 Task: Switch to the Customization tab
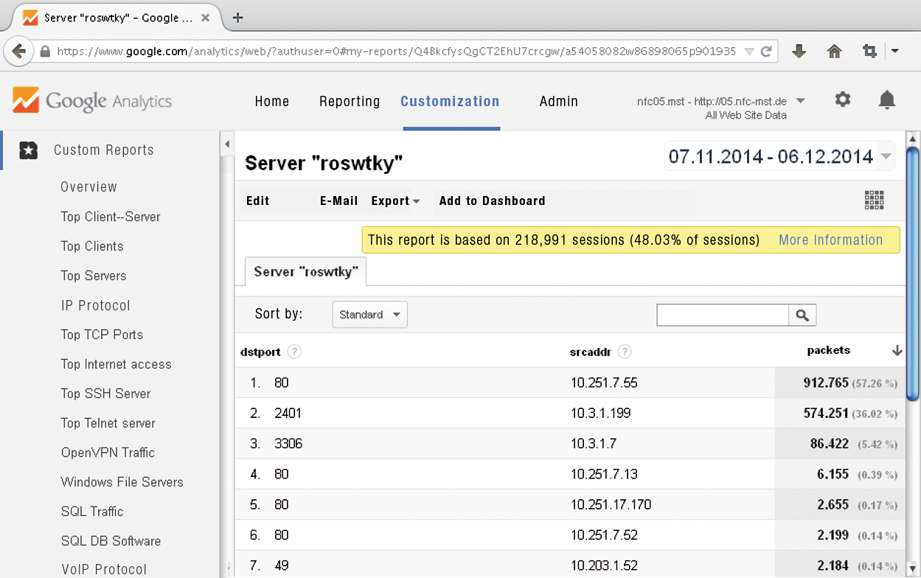(450, 101)
